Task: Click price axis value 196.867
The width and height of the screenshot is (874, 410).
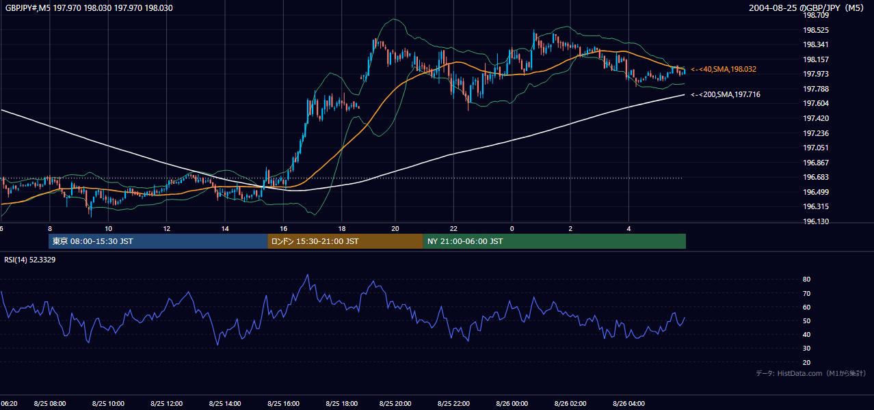Action: click(x=816, y=163)
